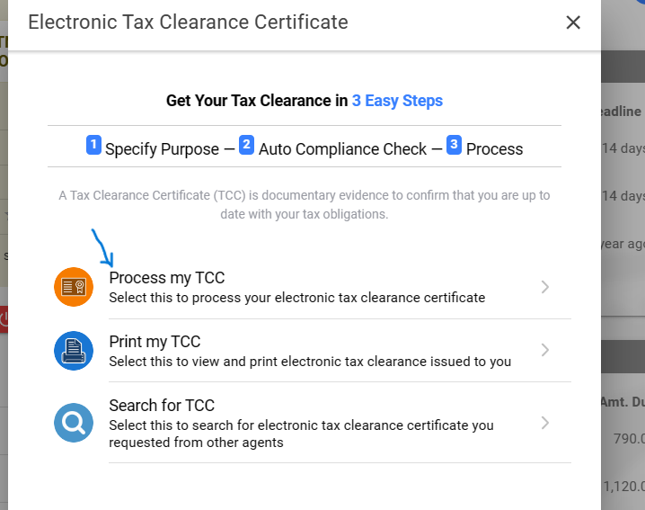Viewport: 645px width, 510px height.
Task: Click the blue "3 Easy Steps" text
Action: point(397,101)
